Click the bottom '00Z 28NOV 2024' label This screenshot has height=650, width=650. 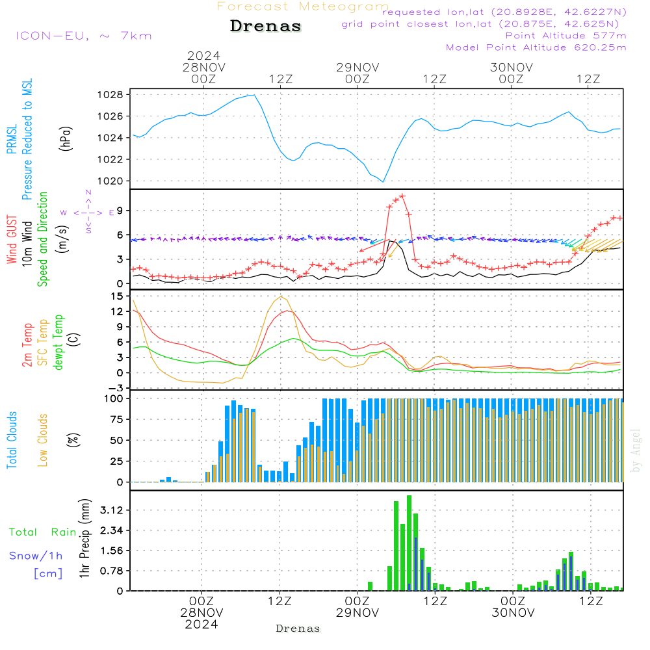point(201,613)
